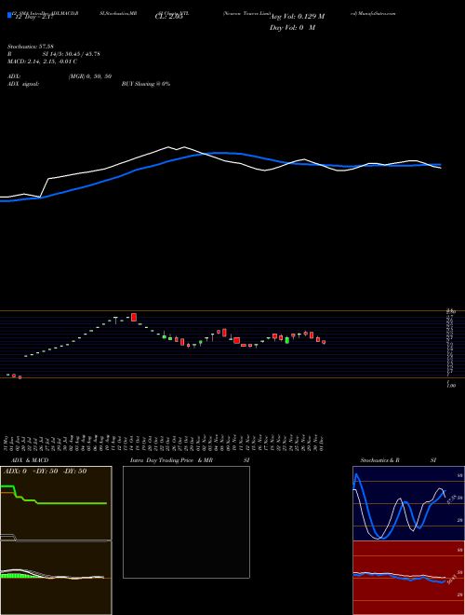Click the 'CL: 2.05' closing price value
This screenshot has width=465, height=615.
point(168,17)
